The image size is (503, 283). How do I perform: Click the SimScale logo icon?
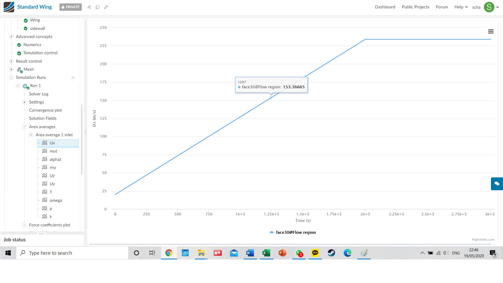9,7
